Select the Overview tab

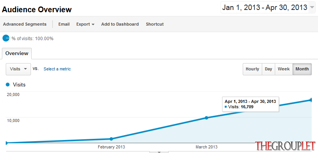[x=17, y=54]
